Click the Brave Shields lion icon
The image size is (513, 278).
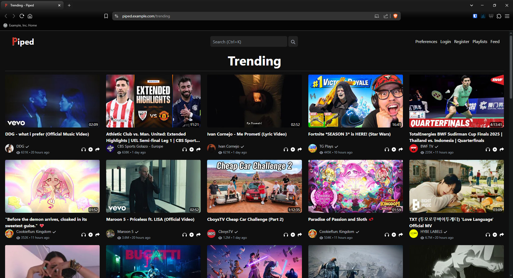[x=395, y=16]
